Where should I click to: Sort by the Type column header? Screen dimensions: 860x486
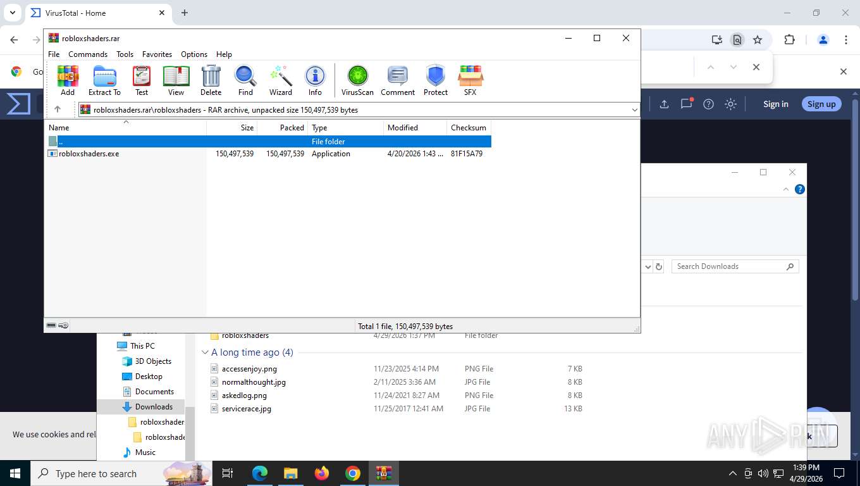tap(345, 127)
